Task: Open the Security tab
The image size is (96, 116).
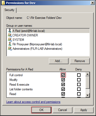Action: click(x=9, y=10)
